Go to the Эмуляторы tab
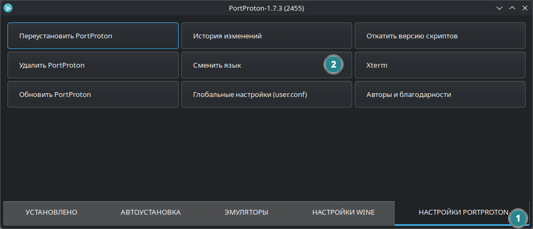533x229 pixels. point(246,212)
